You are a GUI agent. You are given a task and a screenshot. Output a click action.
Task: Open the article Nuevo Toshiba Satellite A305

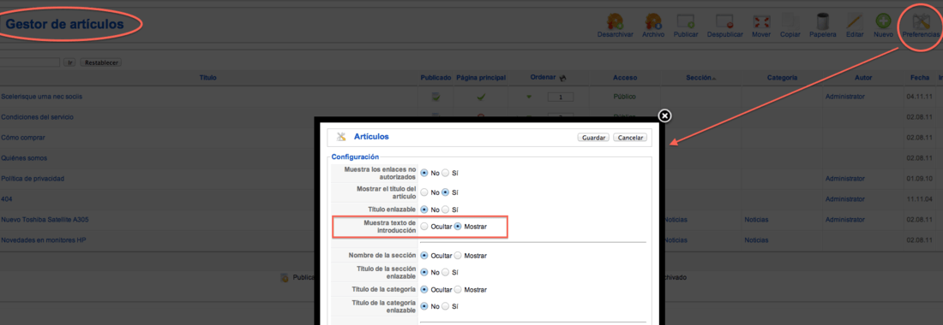45,220
